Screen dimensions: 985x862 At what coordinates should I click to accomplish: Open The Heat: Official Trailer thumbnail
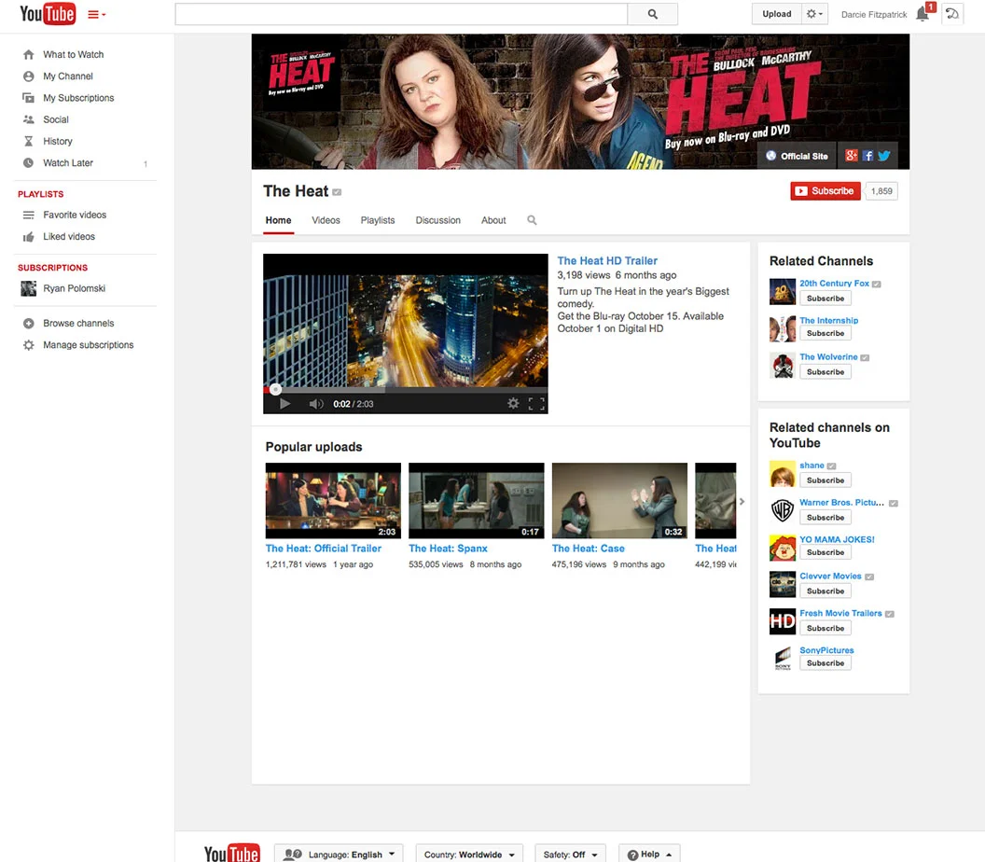[x=333, y=501]
